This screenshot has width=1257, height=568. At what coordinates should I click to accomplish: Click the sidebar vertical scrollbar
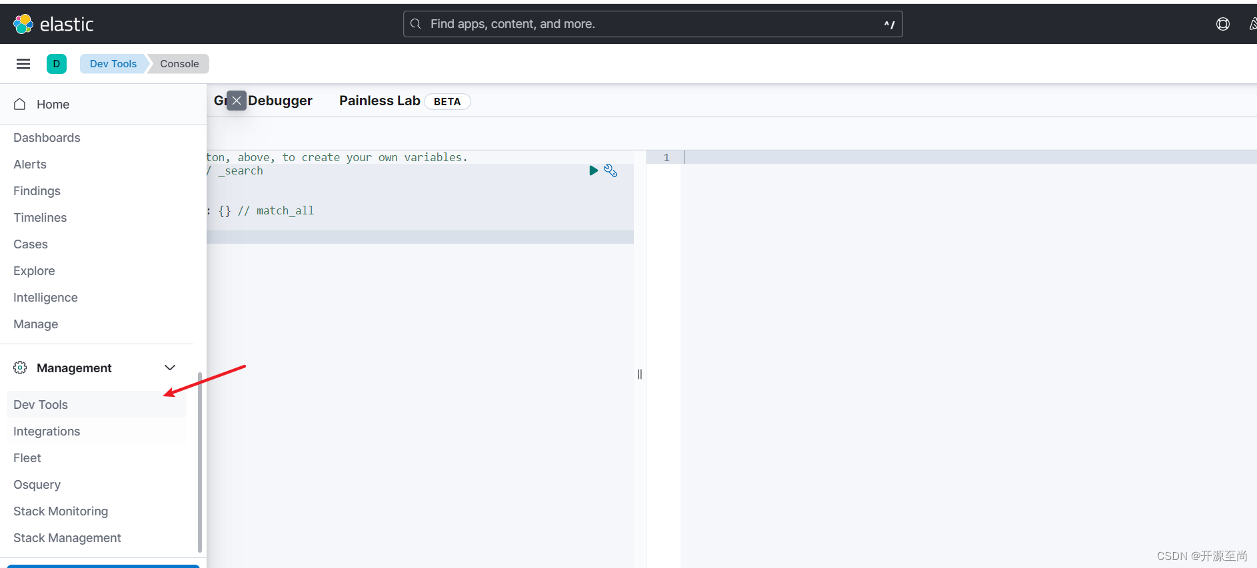(200, 462)
